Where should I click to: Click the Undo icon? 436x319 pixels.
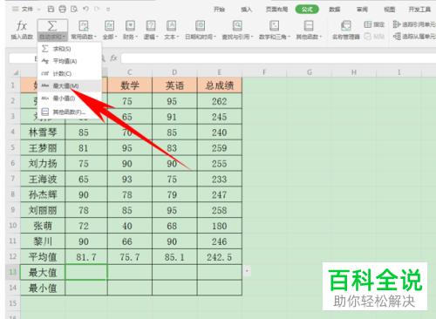coord(85,9)
